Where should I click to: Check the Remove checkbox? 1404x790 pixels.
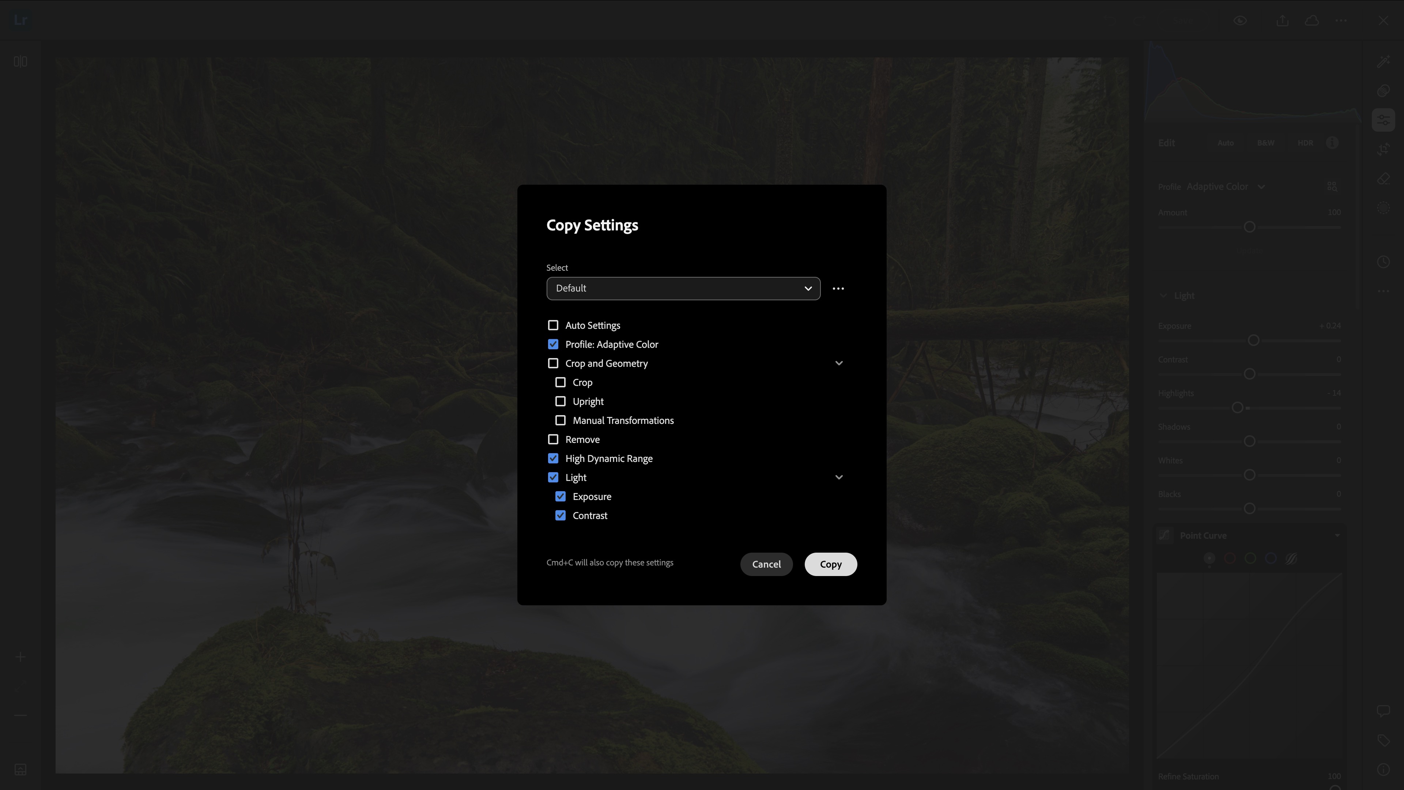tap(553, 439)
